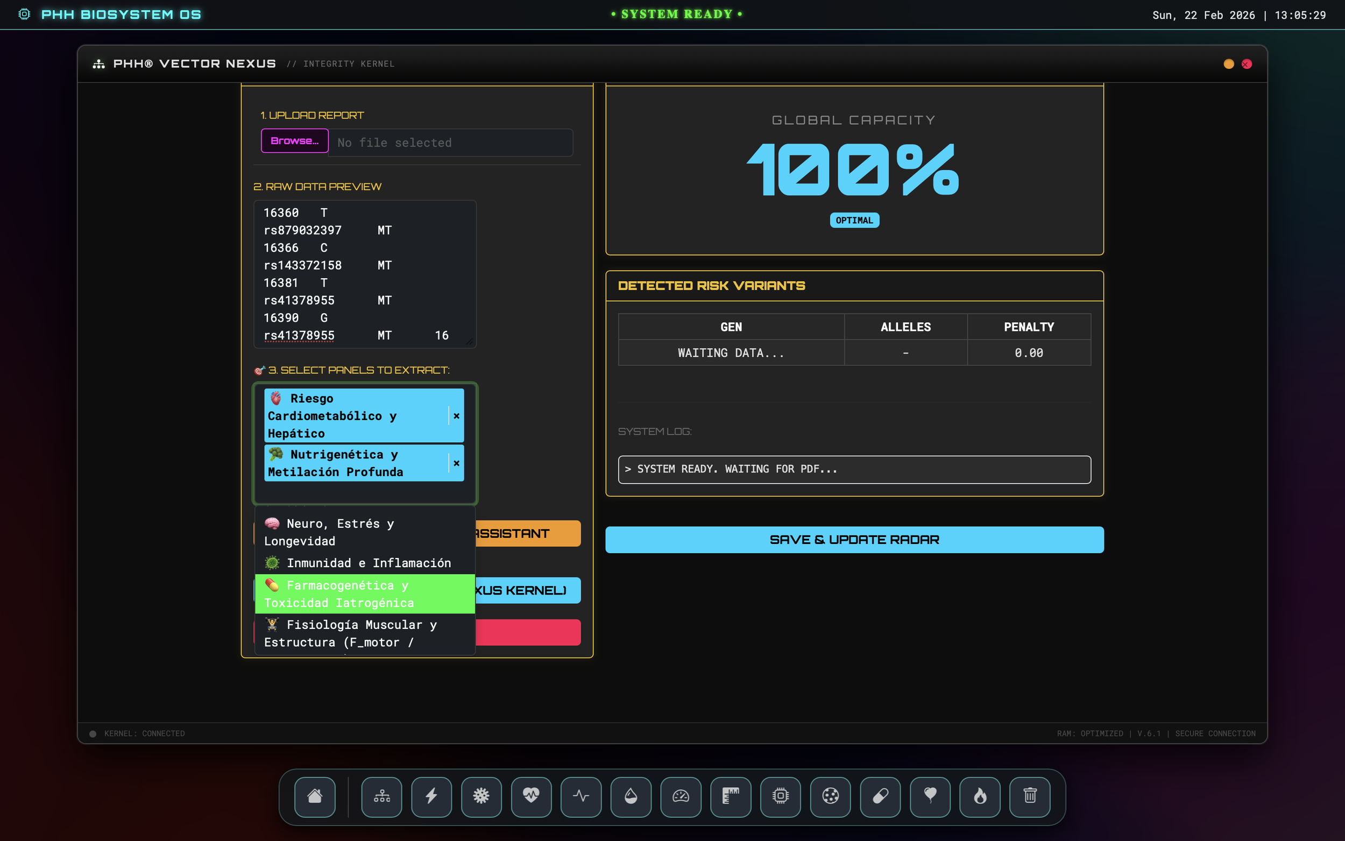
Task: Click the CPU chip dock icon
Action: (780, 796)
